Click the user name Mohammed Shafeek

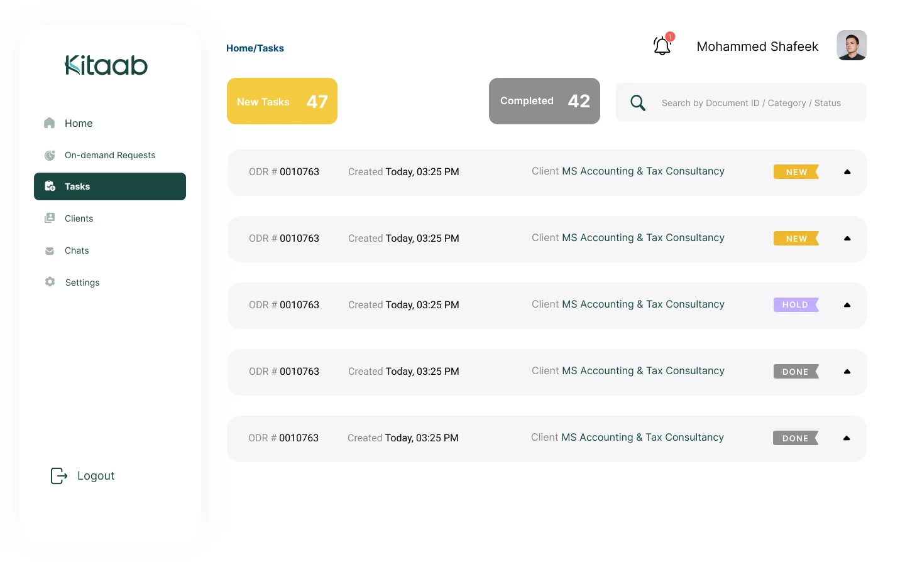(757, 46)
